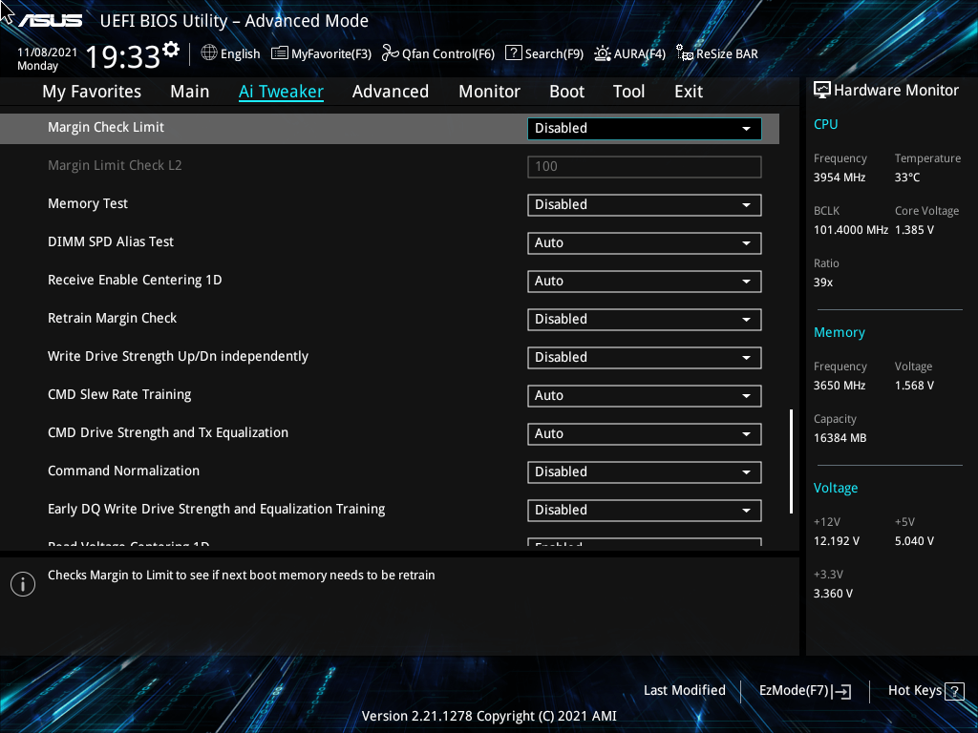Click the settings gear beside the clock
This screenshot has width=978, height=733.
[x=171, y=50]
